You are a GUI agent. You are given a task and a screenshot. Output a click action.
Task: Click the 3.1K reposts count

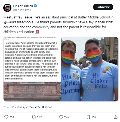[39, 117]
